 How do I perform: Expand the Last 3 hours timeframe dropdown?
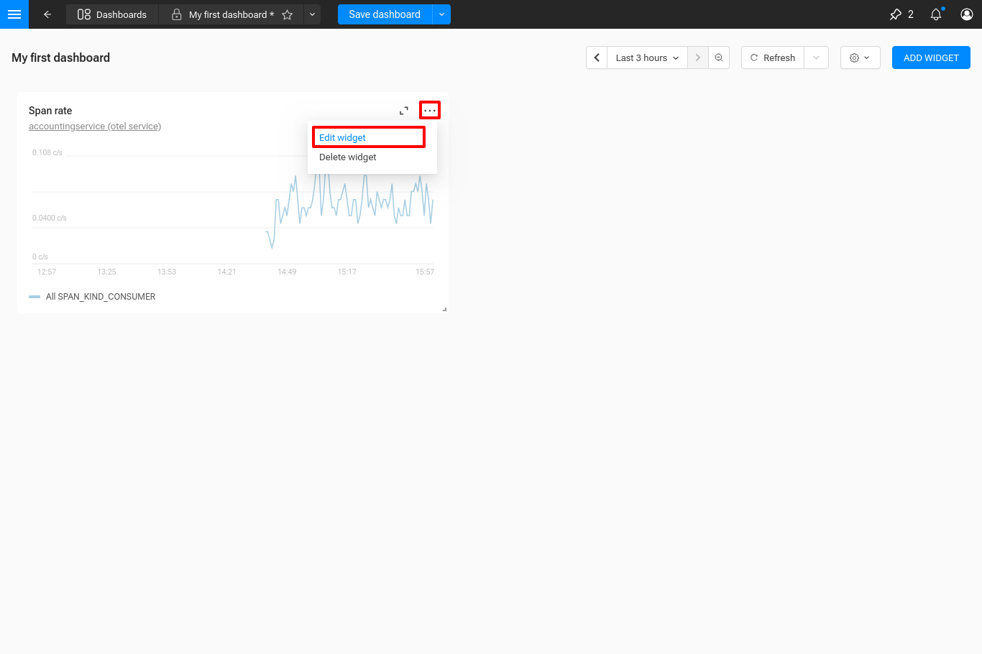coord(647,57)
